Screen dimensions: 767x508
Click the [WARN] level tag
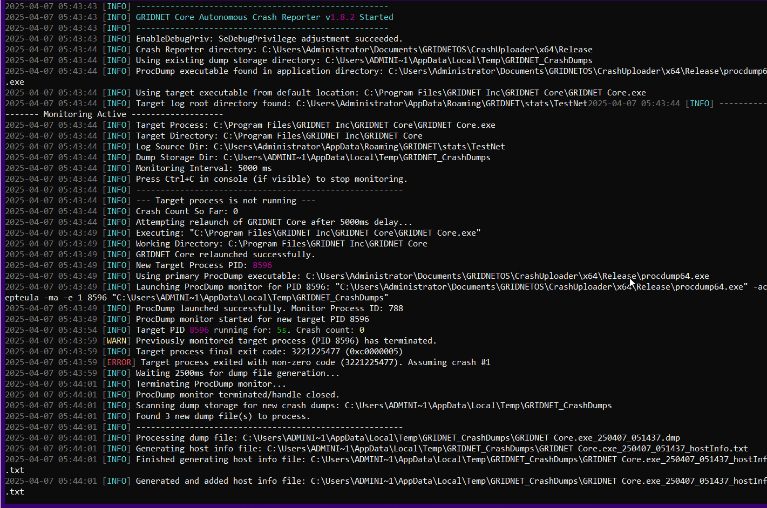tap(117, 341)
